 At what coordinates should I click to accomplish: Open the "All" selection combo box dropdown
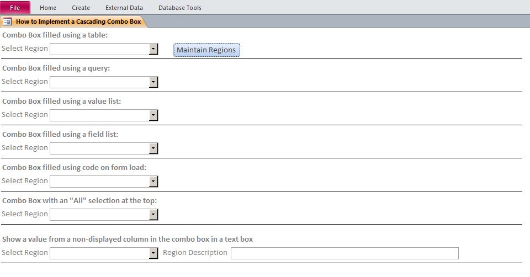pyautogui.click(x=153, y=215)
